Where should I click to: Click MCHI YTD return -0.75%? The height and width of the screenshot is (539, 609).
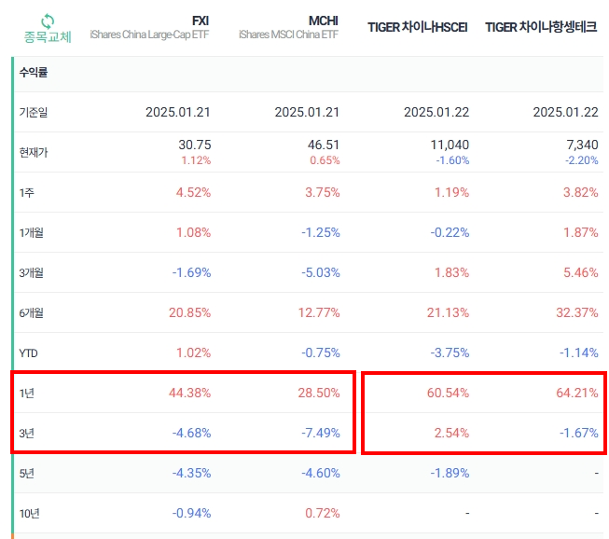coord(321,352)
